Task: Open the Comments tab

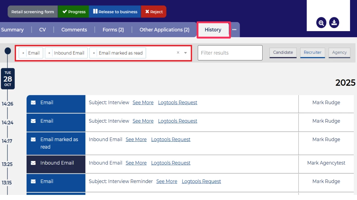Action: [x=74, y=30]
